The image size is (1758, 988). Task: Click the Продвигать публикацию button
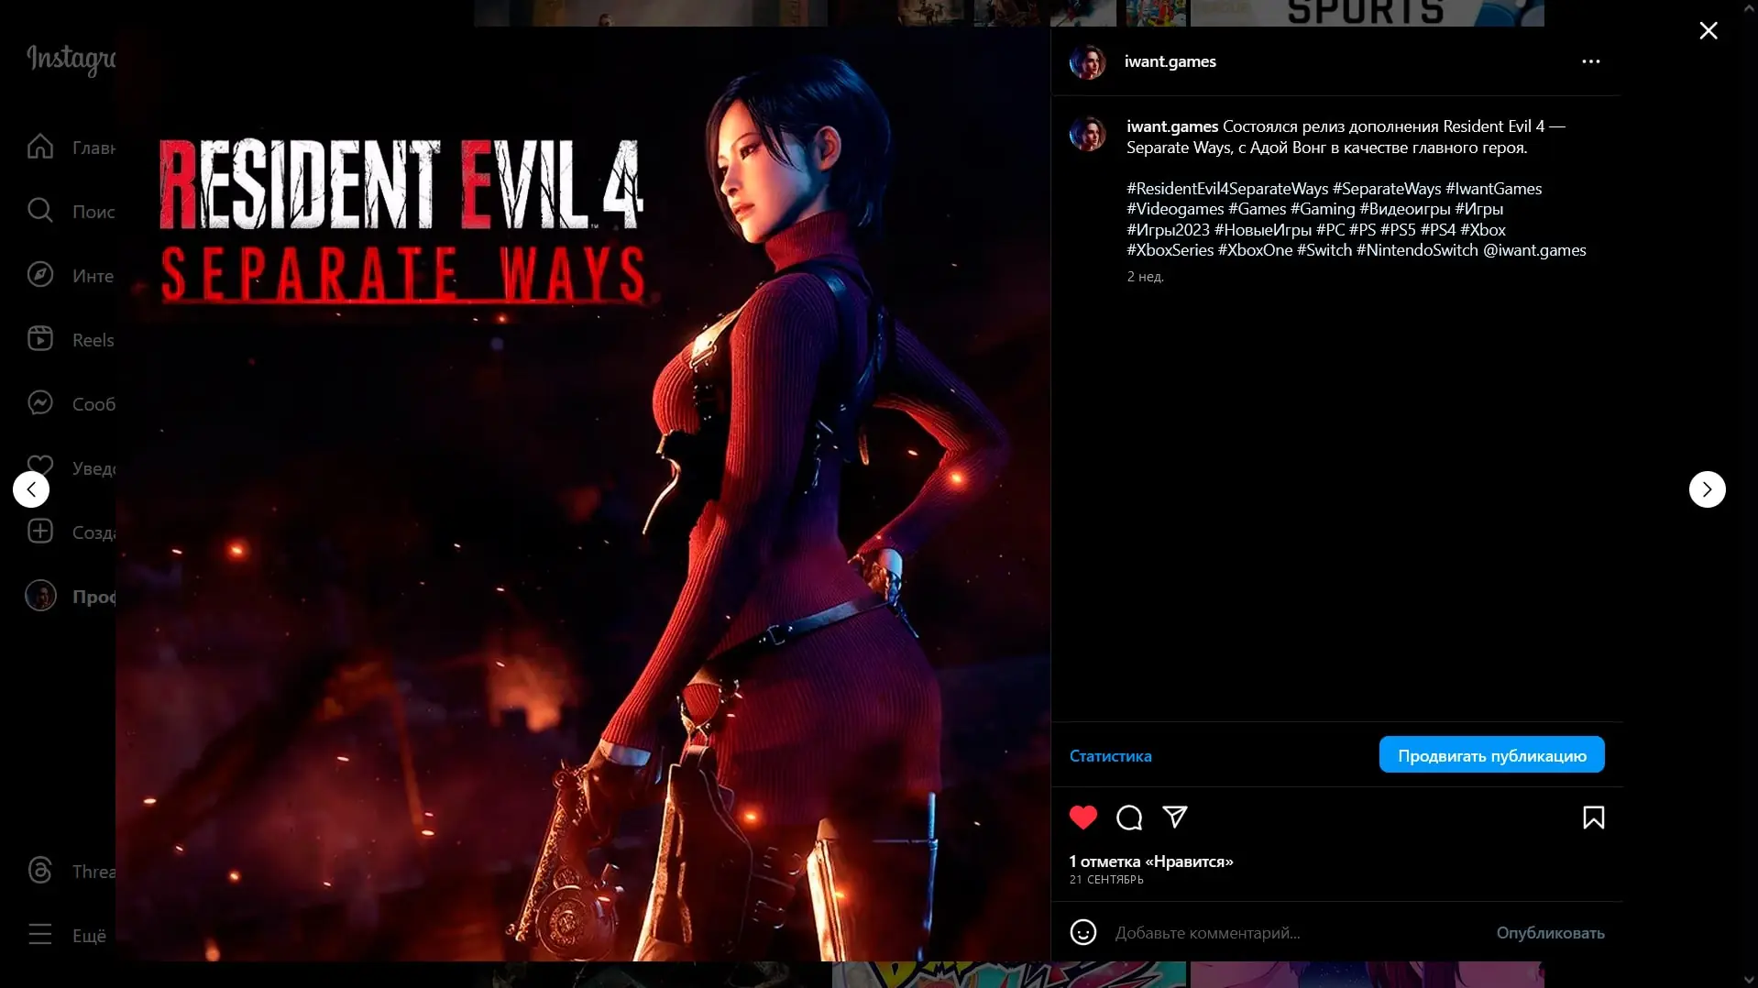point(1490,755)
